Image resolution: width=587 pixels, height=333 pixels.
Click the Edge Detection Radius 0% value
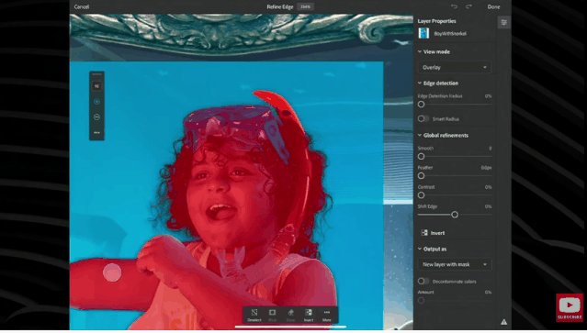pyautogui.click(x=488, y=96)
